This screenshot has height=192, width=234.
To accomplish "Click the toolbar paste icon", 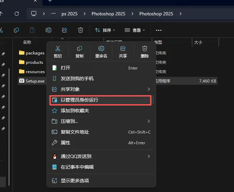I will (32, 30).
